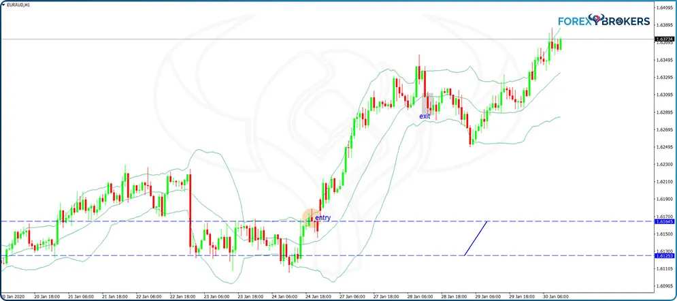This screenshot has height=301, width=677.
Task: Click the 1.64095 price axis label
Action: (663, 8)
